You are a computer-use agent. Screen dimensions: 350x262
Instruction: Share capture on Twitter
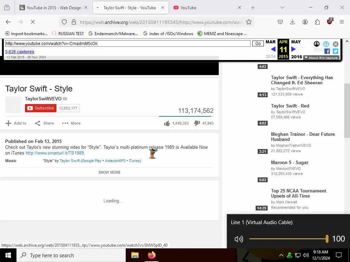[x=335, y=51]
